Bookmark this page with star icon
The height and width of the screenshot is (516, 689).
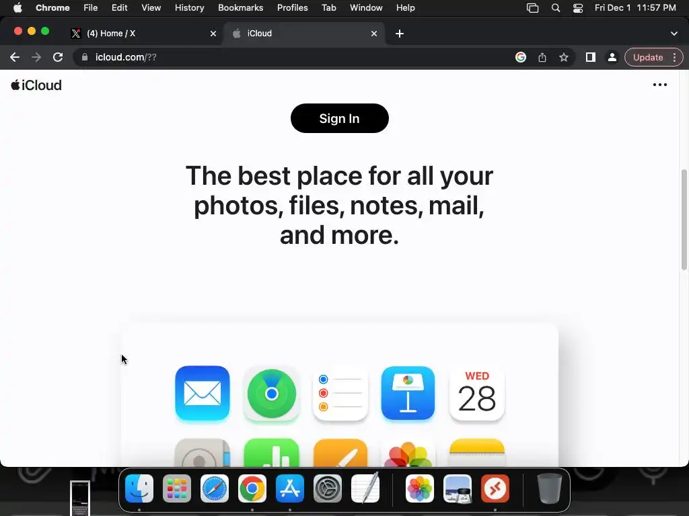564,58
